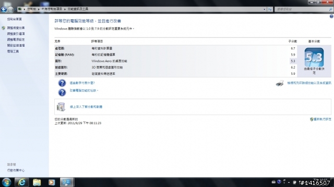
Task: Click the 元件 column header
Action: [x=57, y=42]
